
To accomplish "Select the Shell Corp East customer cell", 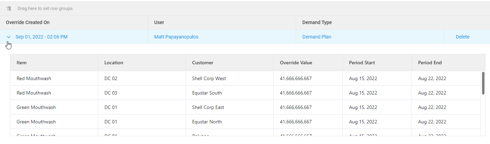I will (208, 107).
